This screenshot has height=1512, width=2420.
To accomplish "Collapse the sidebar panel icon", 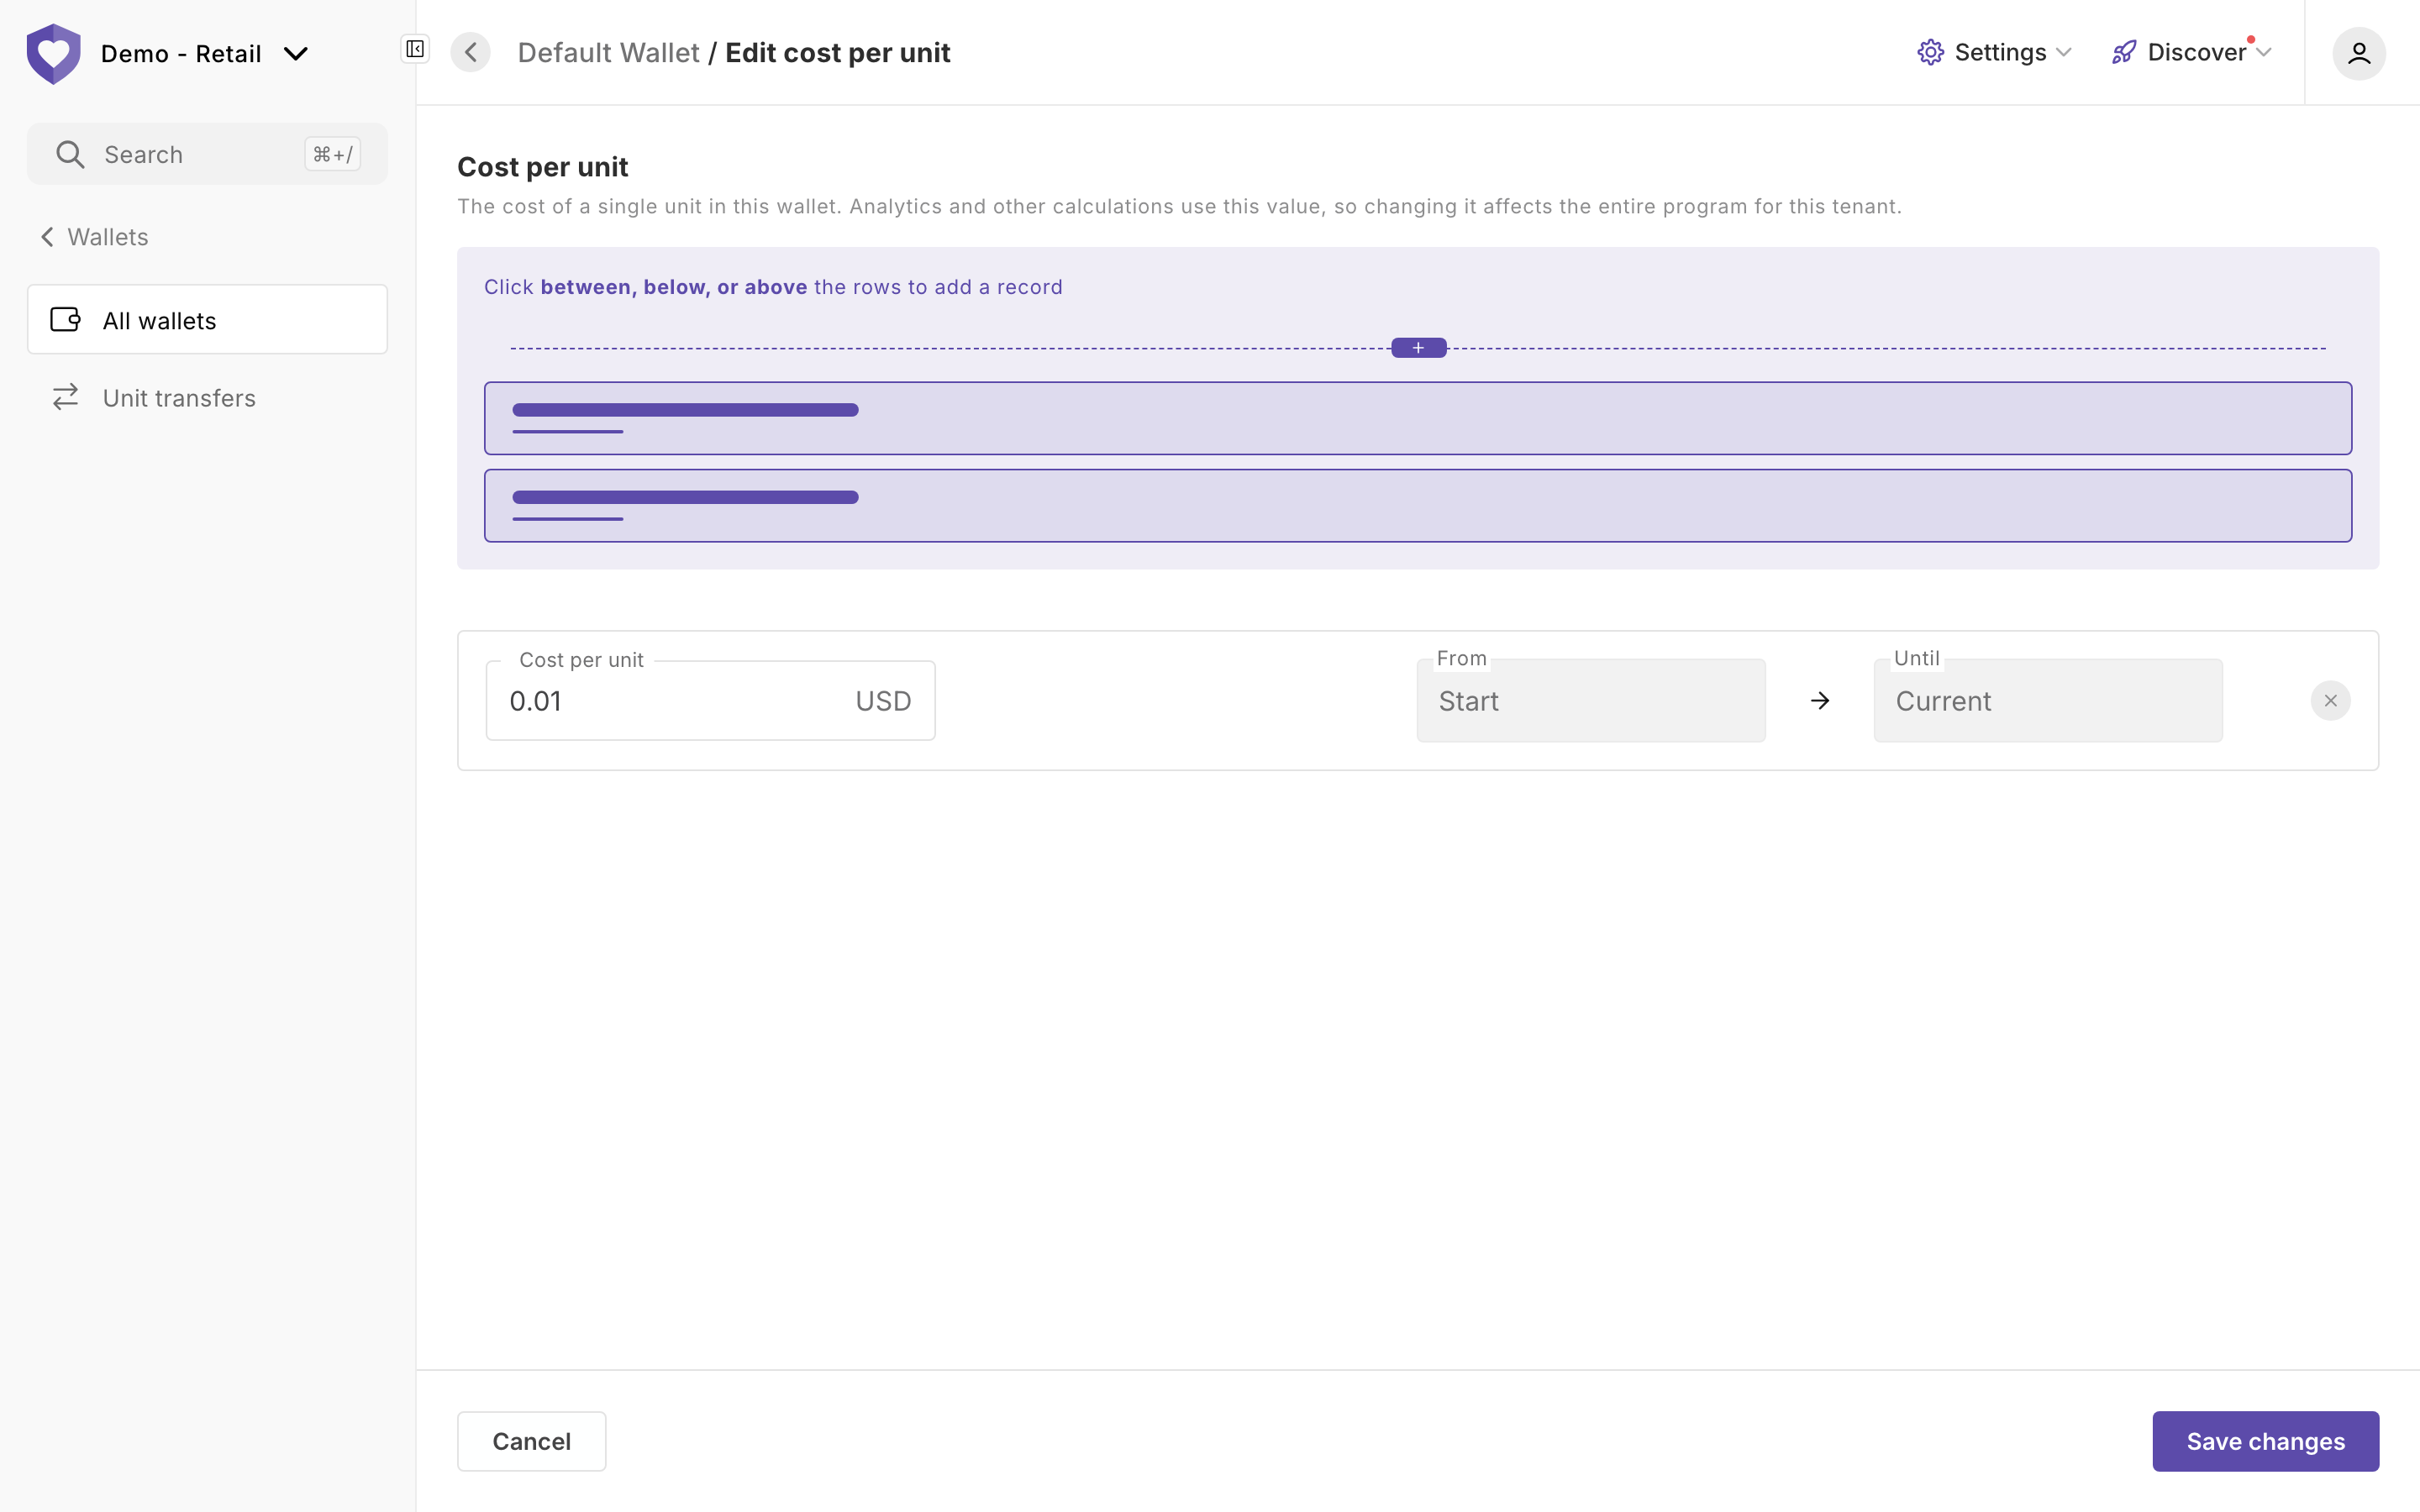I will (x=415, y=49).
